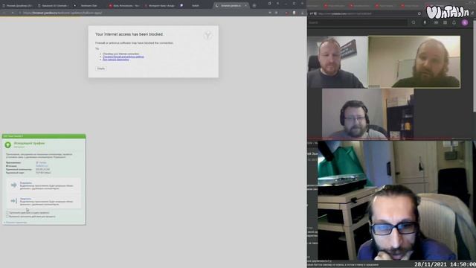Click the Details button on blocked page
Screen dimensions: 476x268
pos(101,68)
